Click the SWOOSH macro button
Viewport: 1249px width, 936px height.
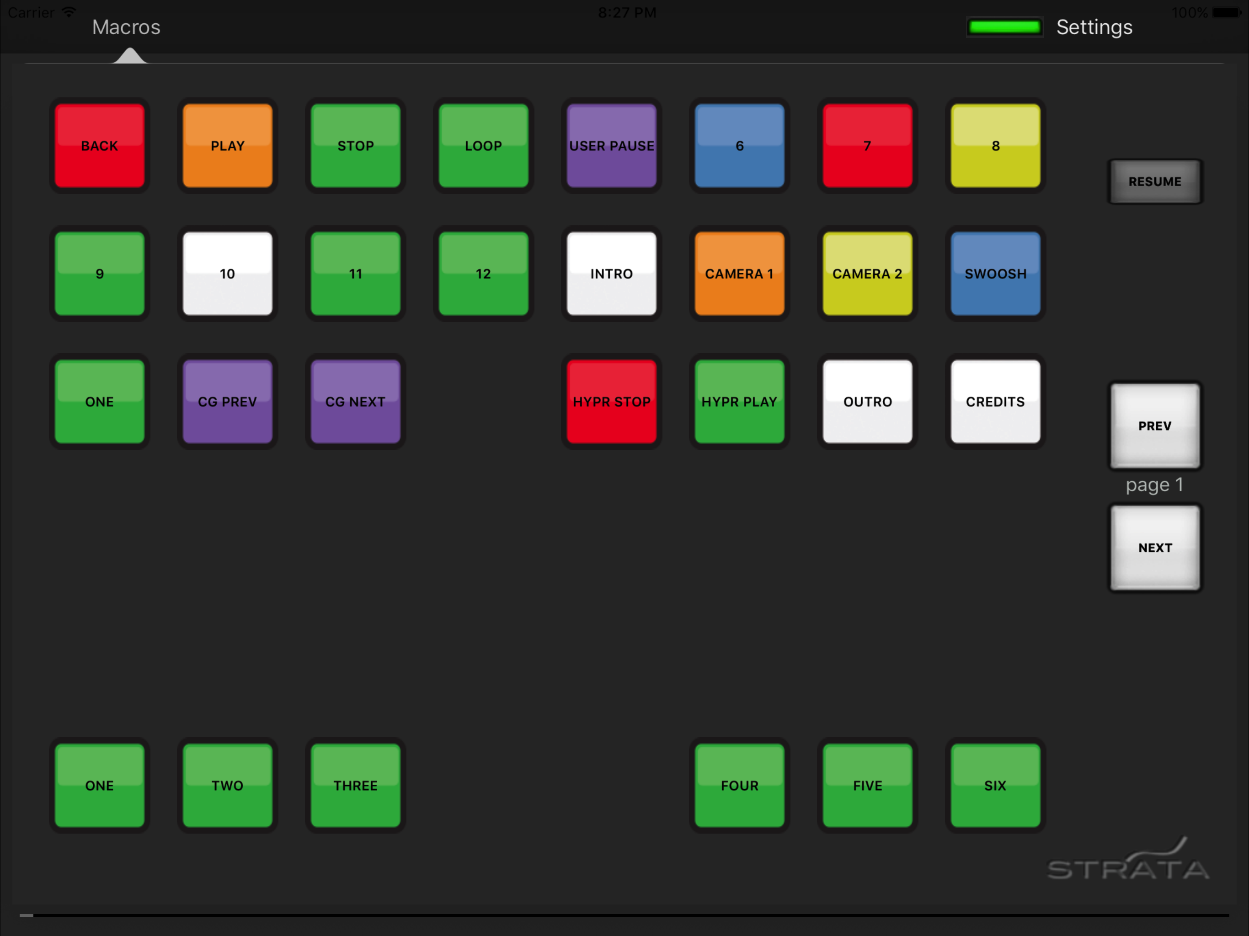pos(994,273)
